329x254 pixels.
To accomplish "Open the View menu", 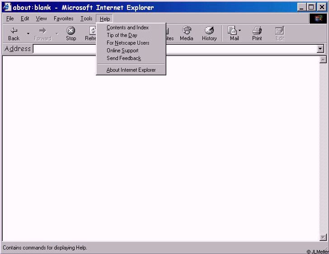I will click(41, 18).
